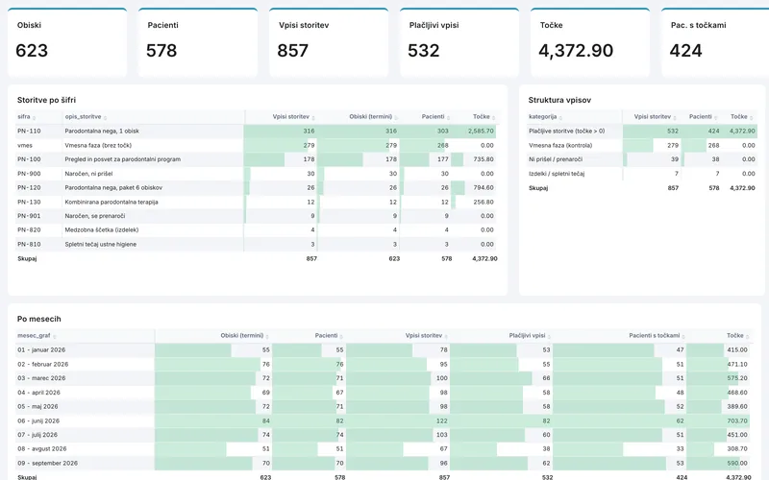Select the Plačljivi vpisi 532 card

[x=459, y=42]
